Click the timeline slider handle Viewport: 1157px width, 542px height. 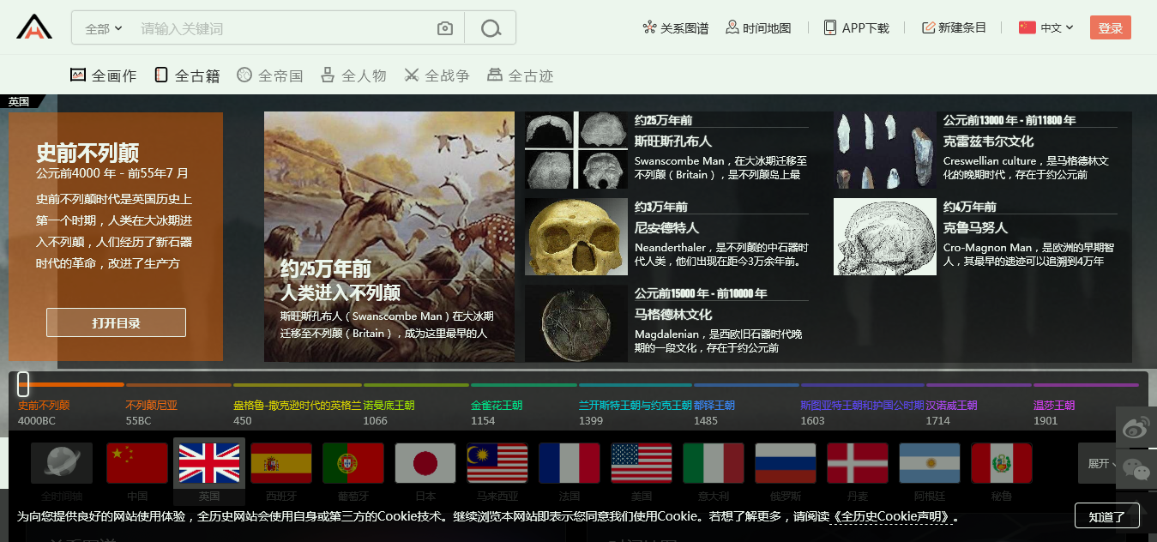[x=23, y=384]
